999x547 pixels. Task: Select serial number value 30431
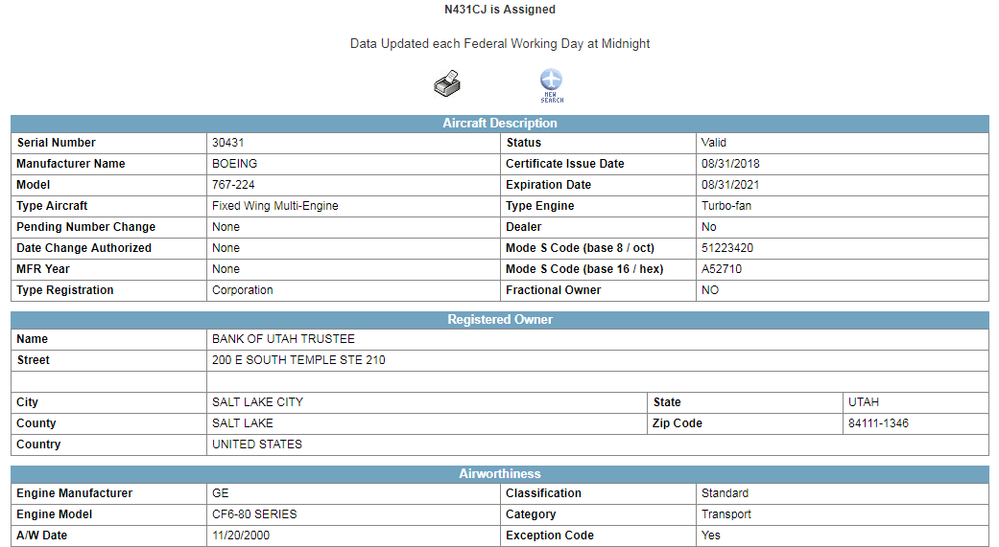click(x=228, y=143)
